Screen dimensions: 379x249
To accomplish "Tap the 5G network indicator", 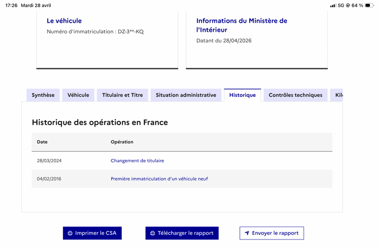I will tap(341, 5).
